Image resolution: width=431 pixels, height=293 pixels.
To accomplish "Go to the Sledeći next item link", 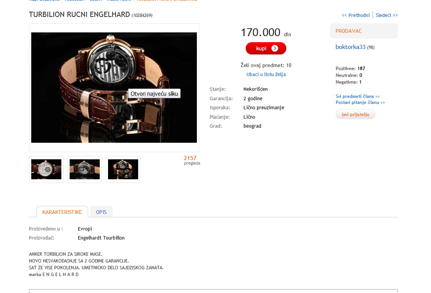I will tap(387, 15).
